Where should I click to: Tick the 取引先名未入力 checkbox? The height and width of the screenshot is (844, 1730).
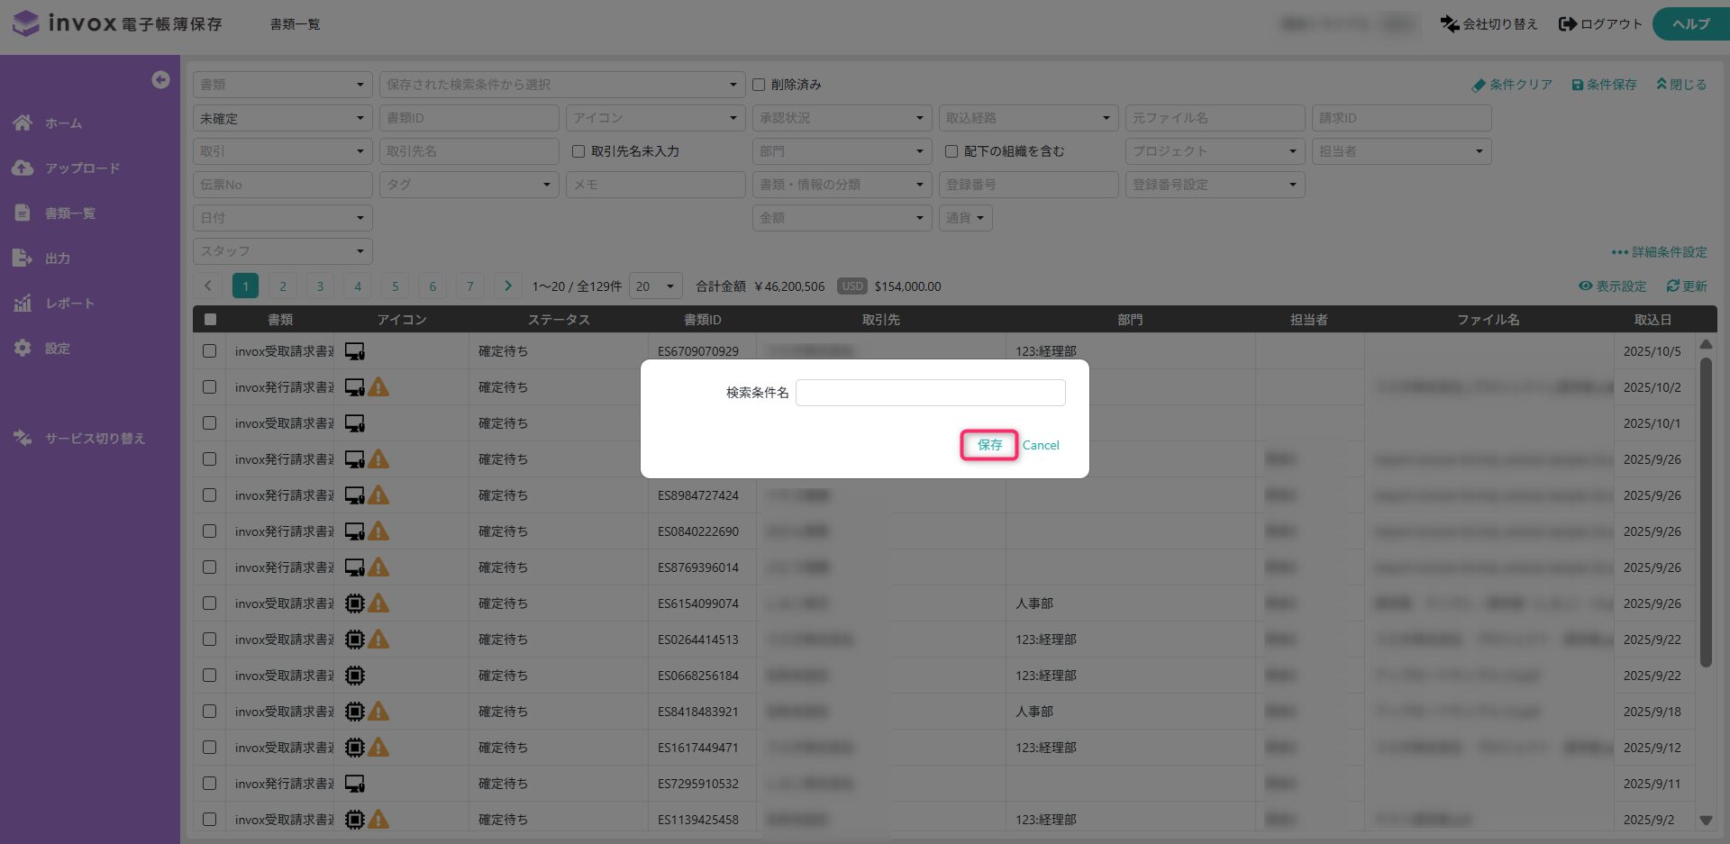(578, 151)
